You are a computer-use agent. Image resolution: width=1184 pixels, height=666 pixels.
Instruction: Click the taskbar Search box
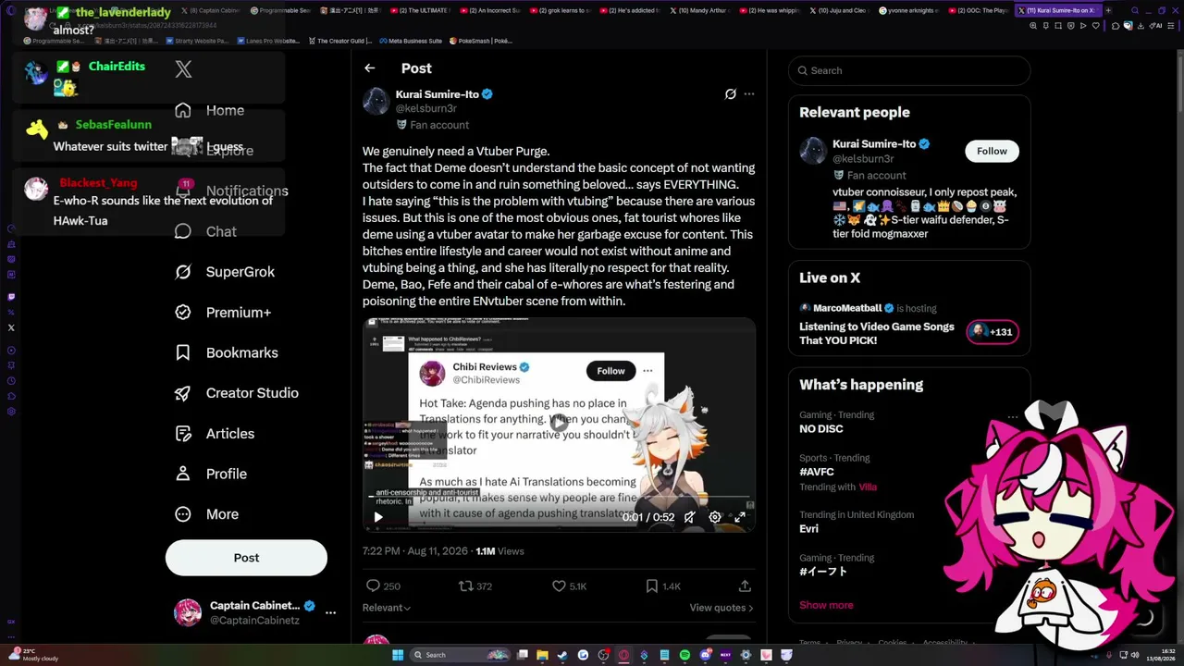(460, 655)
